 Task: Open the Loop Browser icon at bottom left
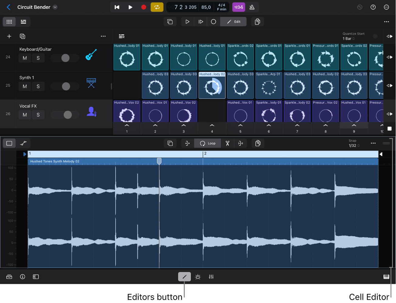coord(9,277)
